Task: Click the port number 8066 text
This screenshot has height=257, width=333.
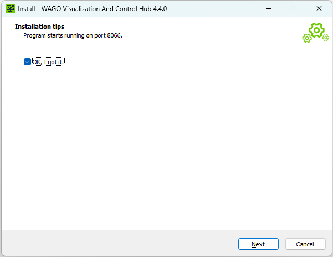Action: tap(114, 35)
